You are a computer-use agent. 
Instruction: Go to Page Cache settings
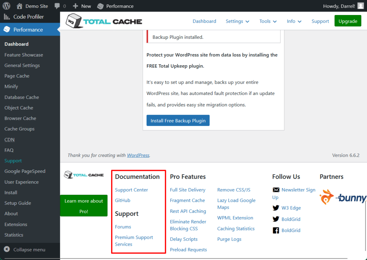tap(17, 76)
